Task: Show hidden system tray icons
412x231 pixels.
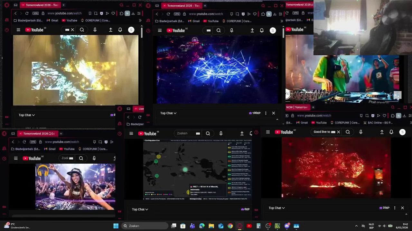Action: point(356,226)
